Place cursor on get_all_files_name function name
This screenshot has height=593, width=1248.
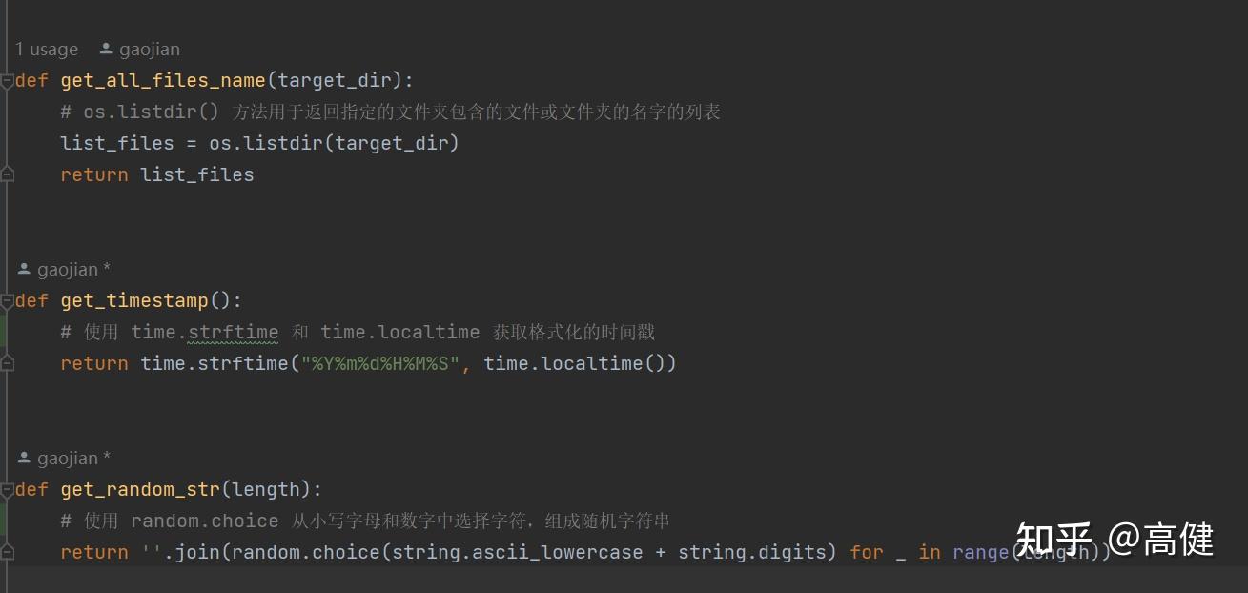163,81
